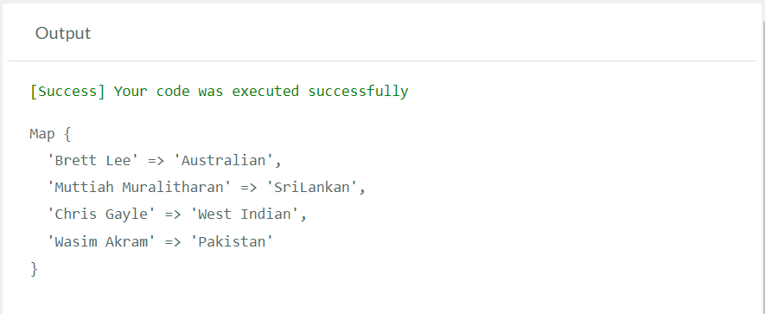Click the word 'Map' in the output
Image resolution: width=765 pixels, height=314 pixels.
pos(42,134)
